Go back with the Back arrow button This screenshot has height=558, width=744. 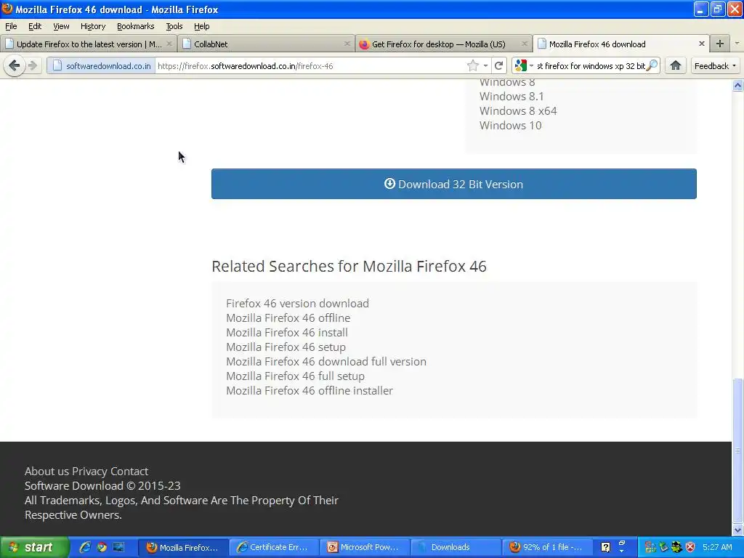(15, 65)
